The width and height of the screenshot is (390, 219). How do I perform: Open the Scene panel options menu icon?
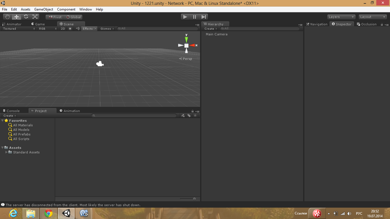(x=197, y=25)
